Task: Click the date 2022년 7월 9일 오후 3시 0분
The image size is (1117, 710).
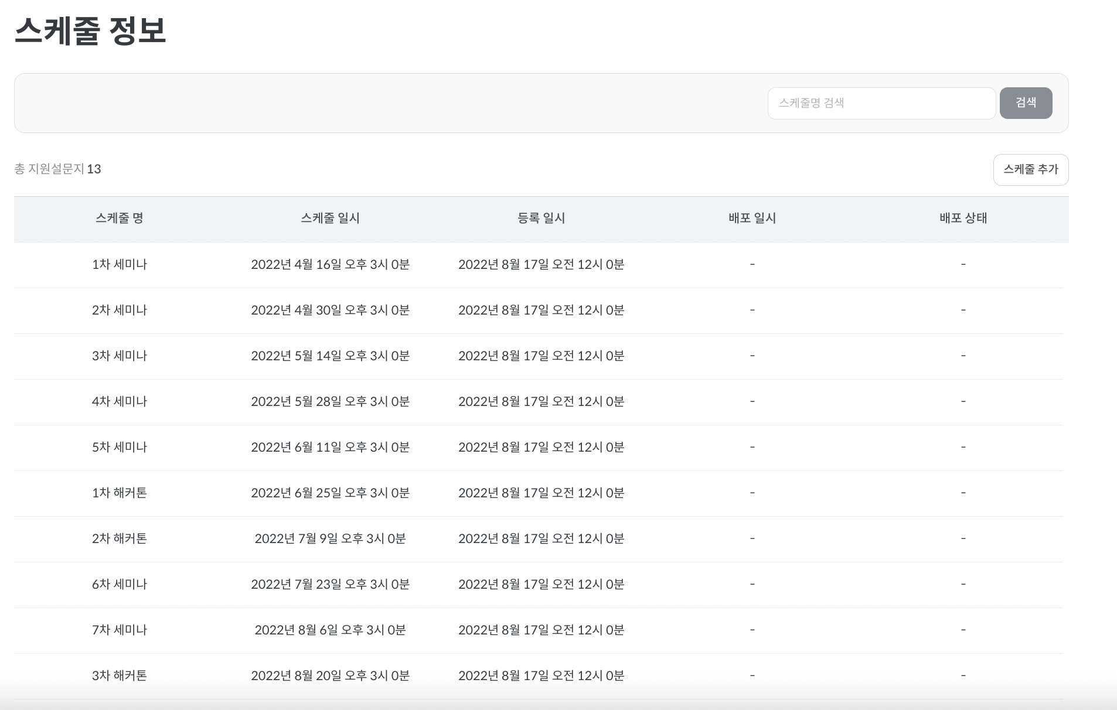Action: 331,538
